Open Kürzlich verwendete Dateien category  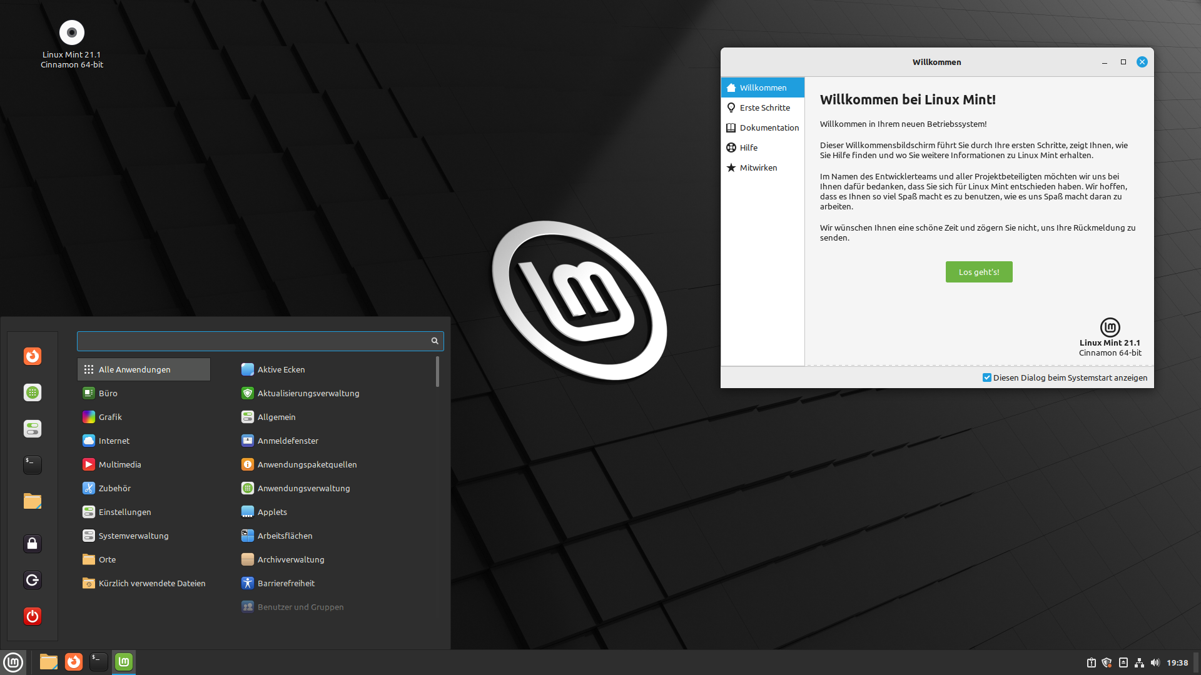[x=153, y=583]
